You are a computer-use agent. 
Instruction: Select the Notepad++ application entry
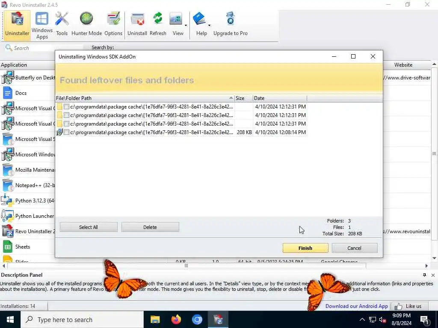[28, 185]
